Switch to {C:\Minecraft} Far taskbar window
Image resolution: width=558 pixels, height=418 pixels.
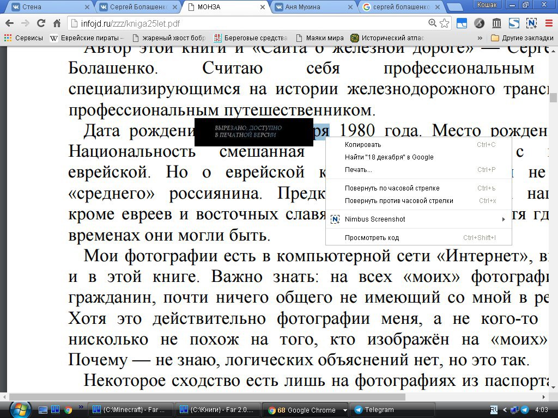(x=130, y=410)
